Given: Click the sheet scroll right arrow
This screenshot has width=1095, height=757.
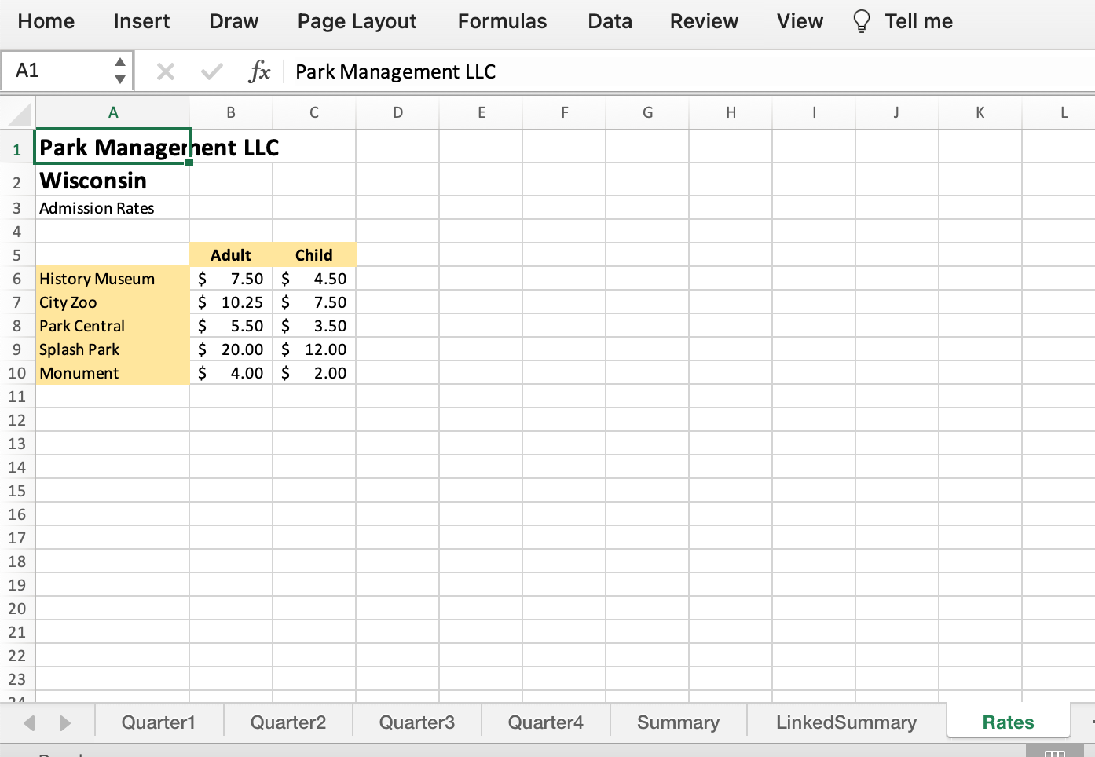Looking at the screenshot, I should tap(65, 722).
